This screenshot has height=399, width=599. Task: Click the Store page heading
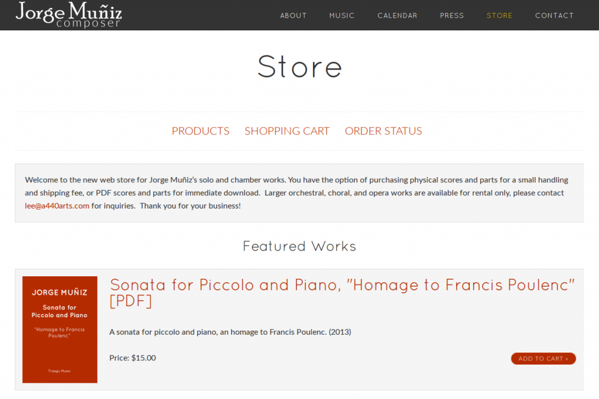(299, 67)
